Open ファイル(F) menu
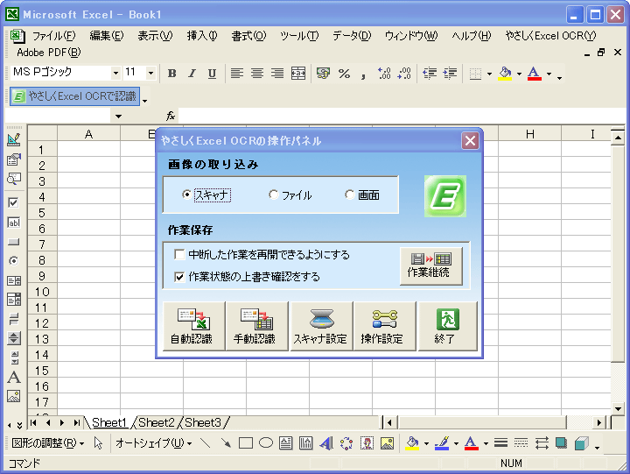 coord(54,36)
